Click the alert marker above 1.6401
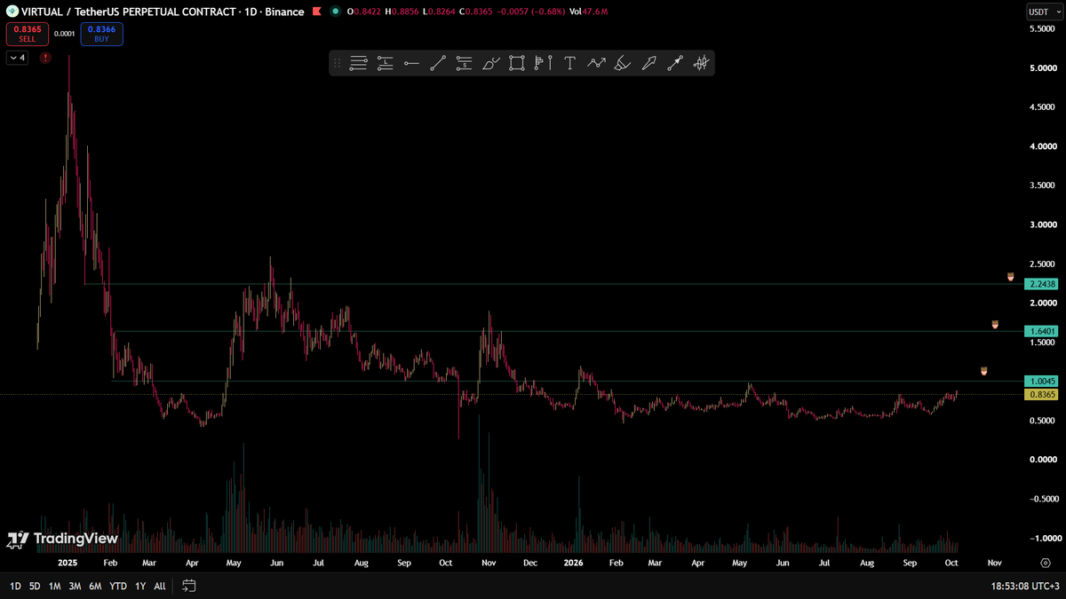This screenshot has width=1066, height=599. pyautogui.click(x=995, y=325)
